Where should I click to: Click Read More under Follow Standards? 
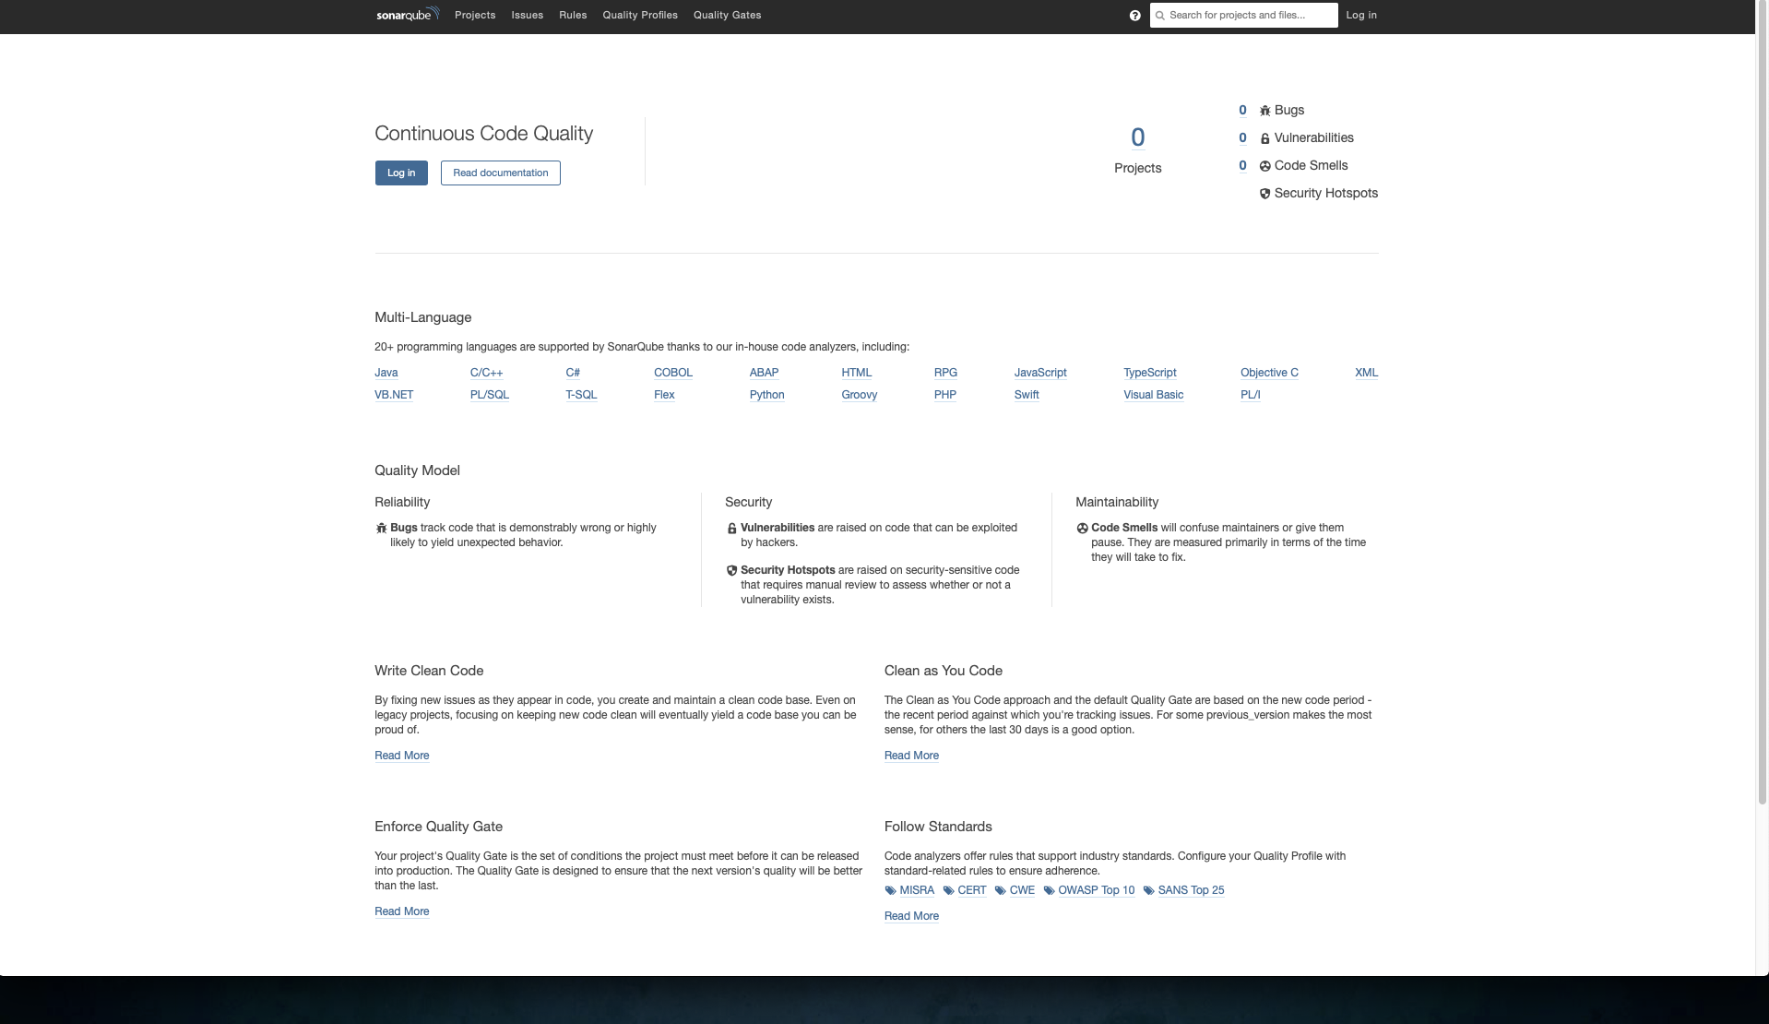[x=912, y=916]
